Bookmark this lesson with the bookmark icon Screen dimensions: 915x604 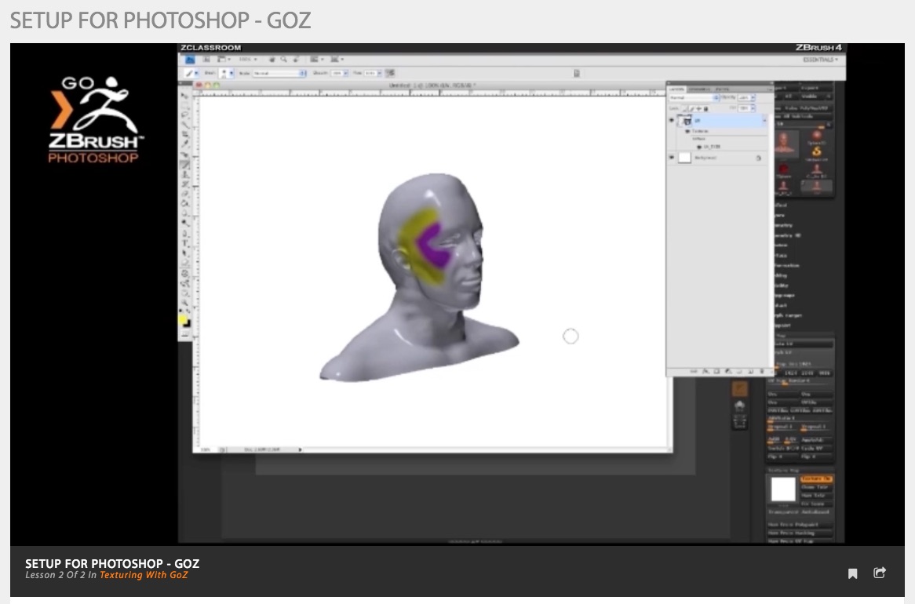(852, 573)
